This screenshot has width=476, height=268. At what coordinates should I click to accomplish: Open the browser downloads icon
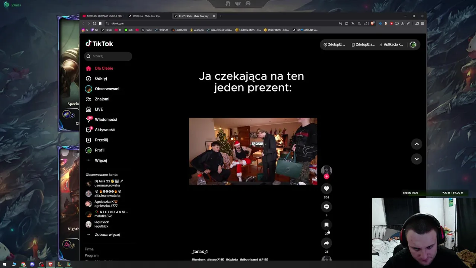click(402, 23)
